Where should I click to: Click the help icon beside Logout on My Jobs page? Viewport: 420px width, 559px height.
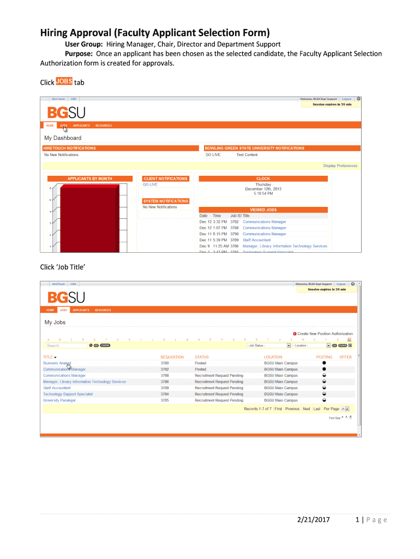[x=353, y=284]
